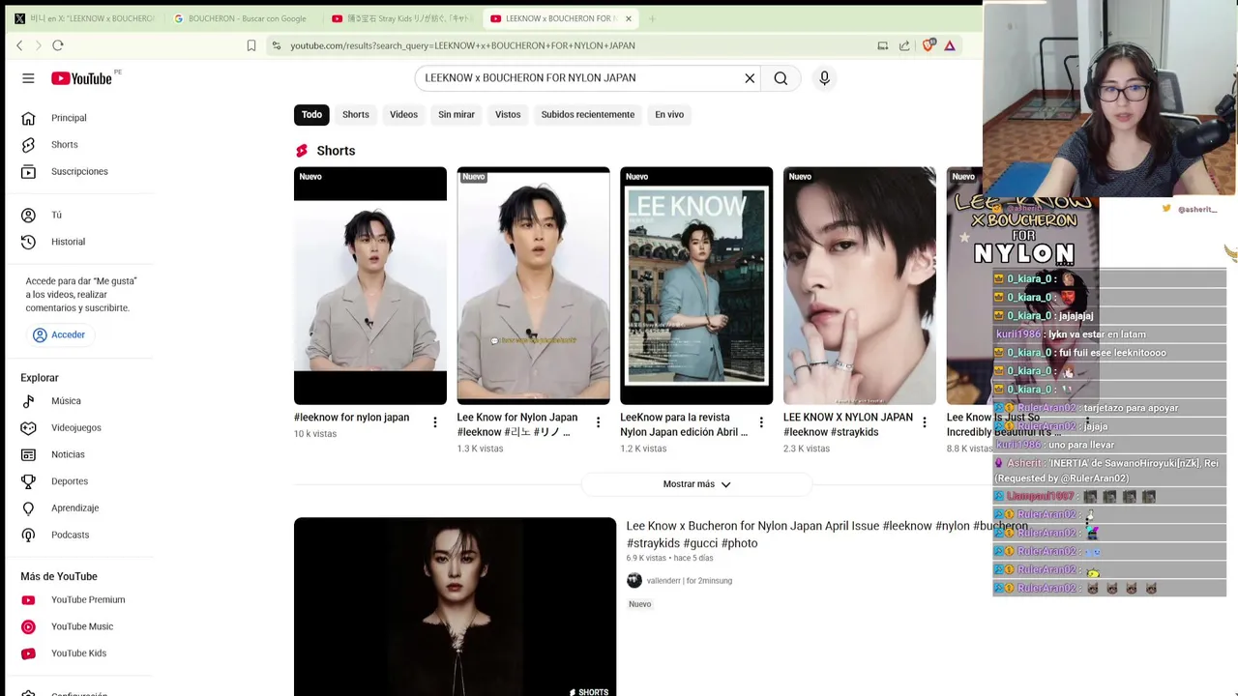The image size is (1238, 696).
Task: Open Principal home icon in sidebar
Action: tap(29, 118)
